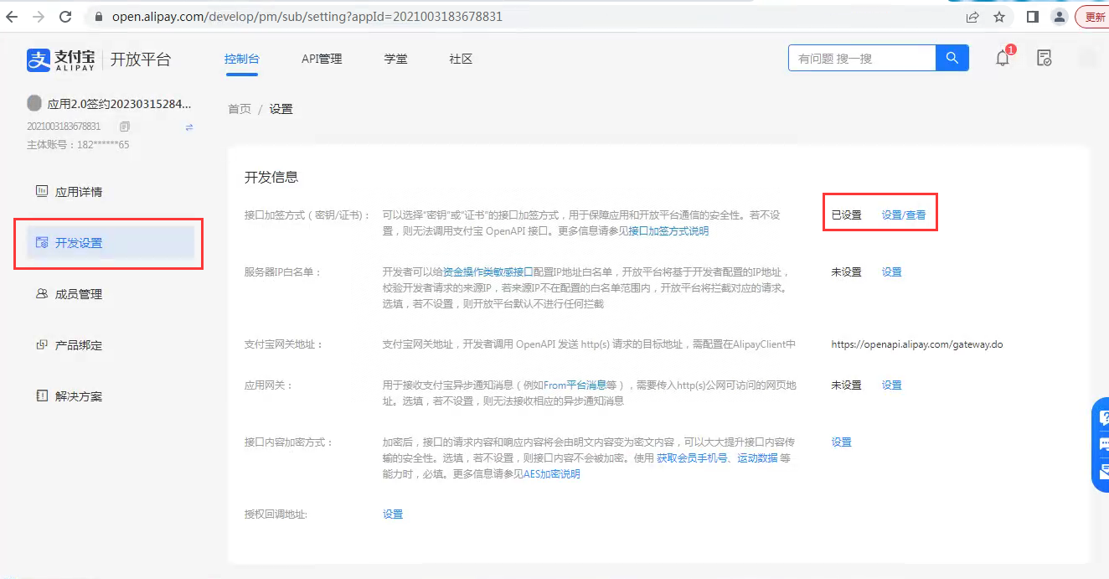Open the chat bubble in floating widget
1109x579 pixels.
pyautogui.click(x=1103, y=444)
